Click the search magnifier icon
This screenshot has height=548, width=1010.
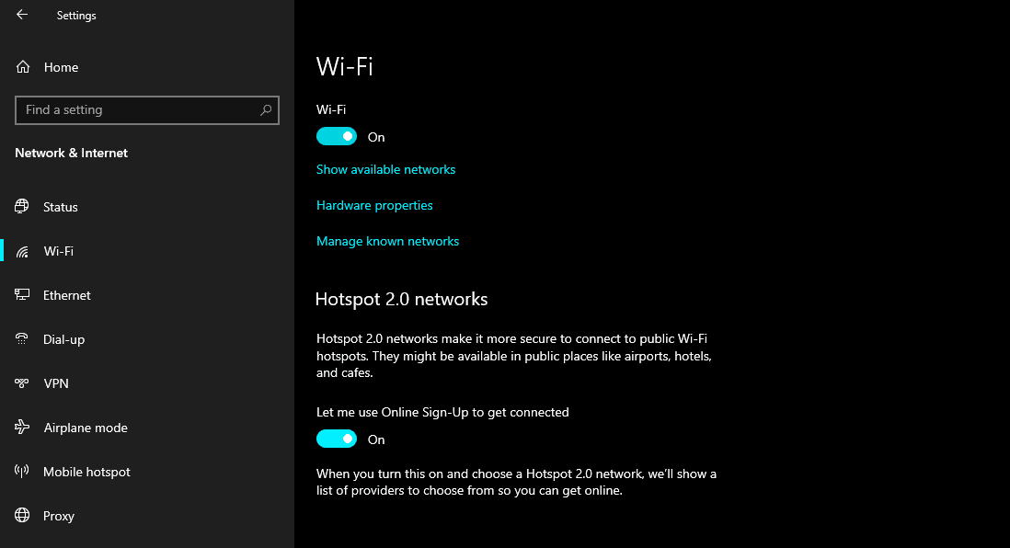click(x=268, y=109)
